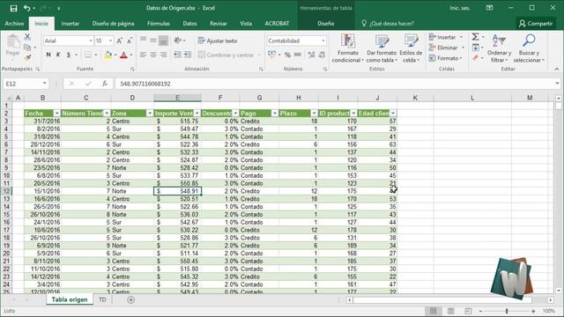
Task: Open the Archivo tab
Action: pyautogui.click(x=14, y=24)
